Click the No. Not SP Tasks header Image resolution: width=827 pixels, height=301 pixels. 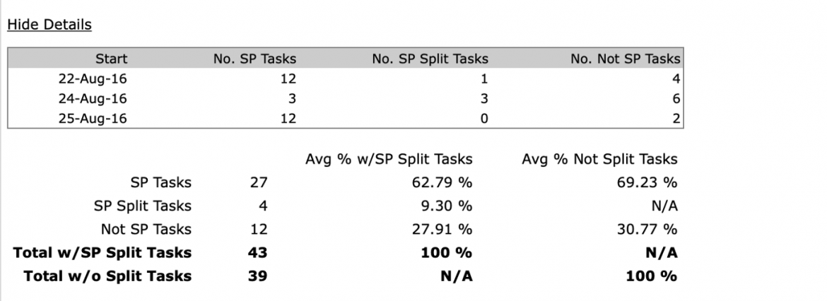625,59
